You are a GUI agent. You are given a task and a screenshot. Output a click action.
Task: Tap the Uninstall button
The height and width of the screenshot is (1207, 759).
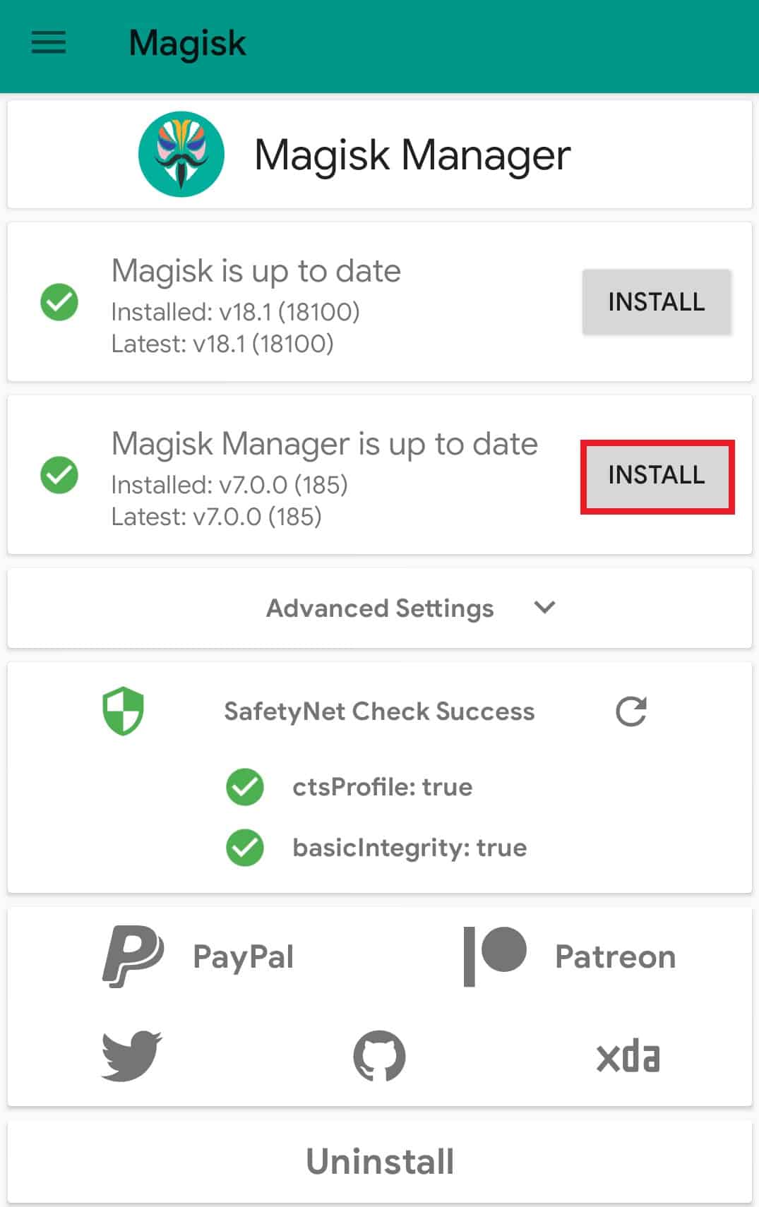tap(380, 1162)
